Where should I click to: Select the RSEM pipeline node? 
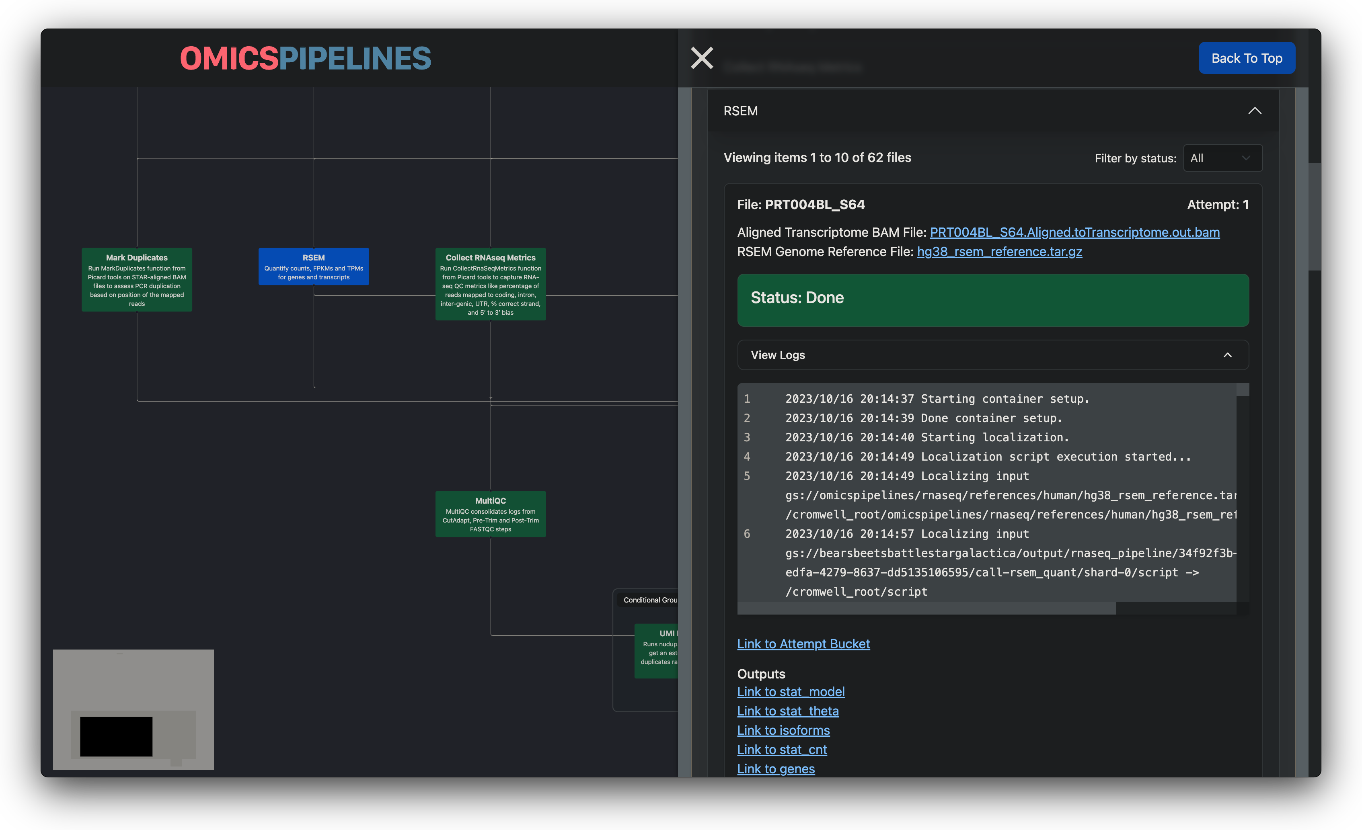314,266
